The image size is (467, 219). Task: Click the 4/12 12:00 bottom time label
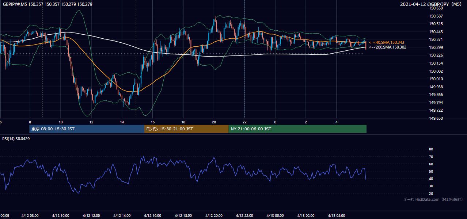click(91, 215)
